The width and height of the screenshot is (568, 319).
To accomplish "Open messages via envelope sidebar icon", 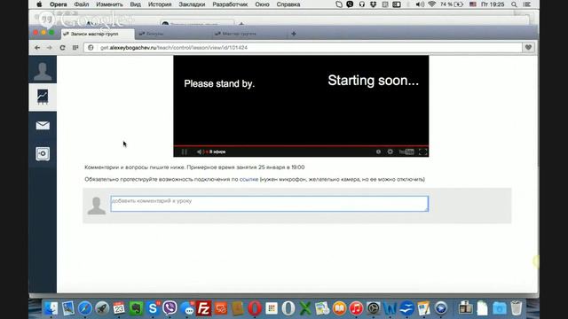I will [x=43, y=126].
